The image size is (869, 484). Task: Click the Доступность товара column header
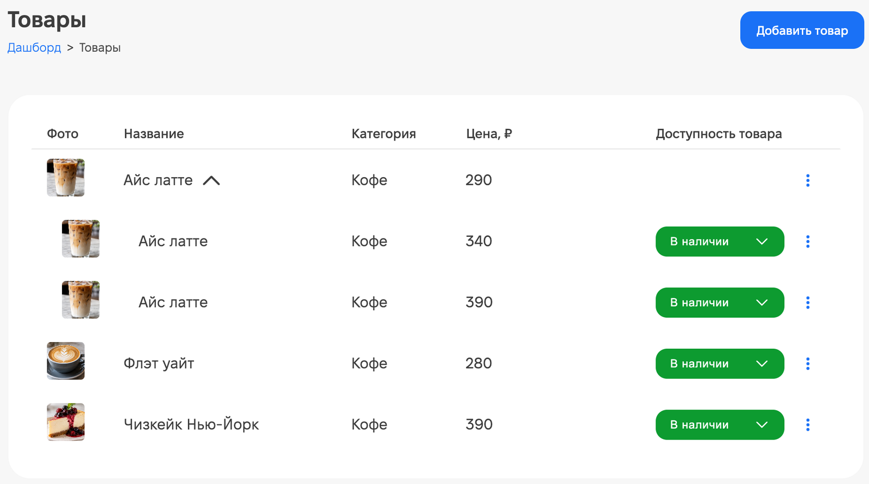point(719,134)
